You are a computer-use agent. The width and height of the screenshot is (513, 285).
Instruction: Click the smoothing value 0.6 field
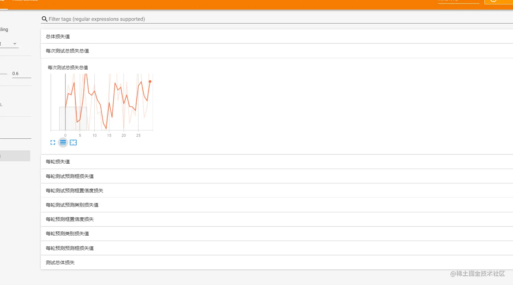click(x=22, y=74)
